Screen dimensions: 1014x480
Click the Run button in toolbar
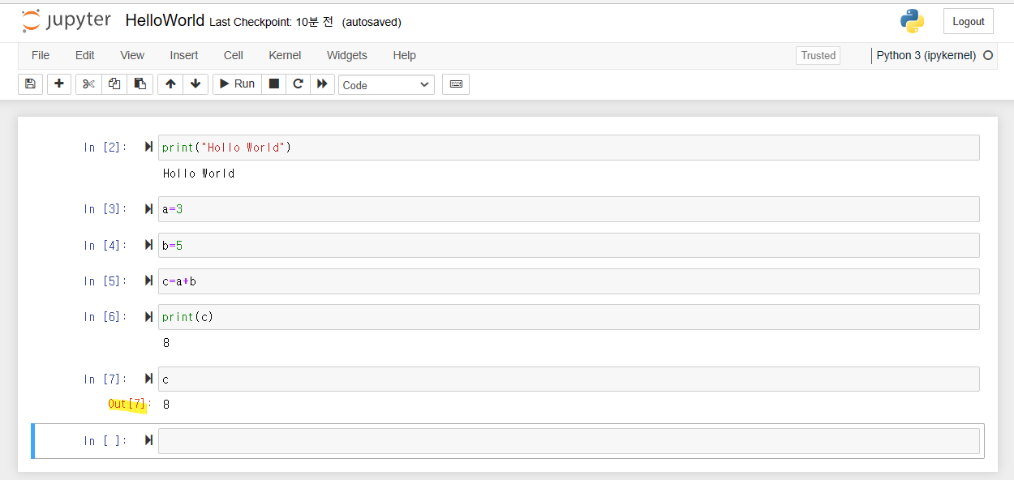(x=237, y=84)
